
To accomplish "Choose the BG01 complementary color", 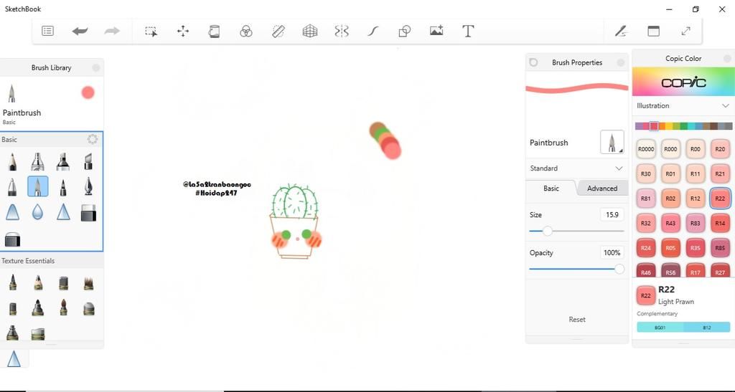I will (x=660, y=328).
